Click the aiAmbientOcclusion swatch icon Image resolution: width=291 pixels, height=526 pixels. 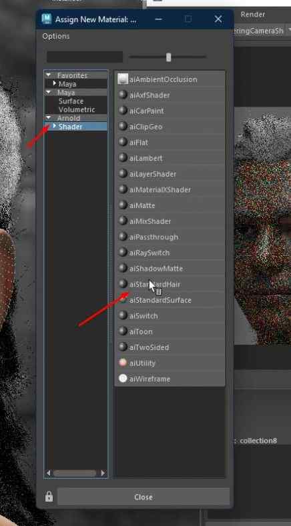click(x=123, y=79)
